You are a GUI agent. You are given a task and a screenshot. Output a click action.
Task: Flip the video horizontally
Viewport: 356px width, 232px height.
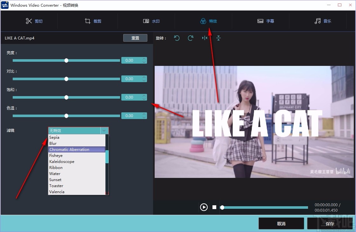(205, 38)
